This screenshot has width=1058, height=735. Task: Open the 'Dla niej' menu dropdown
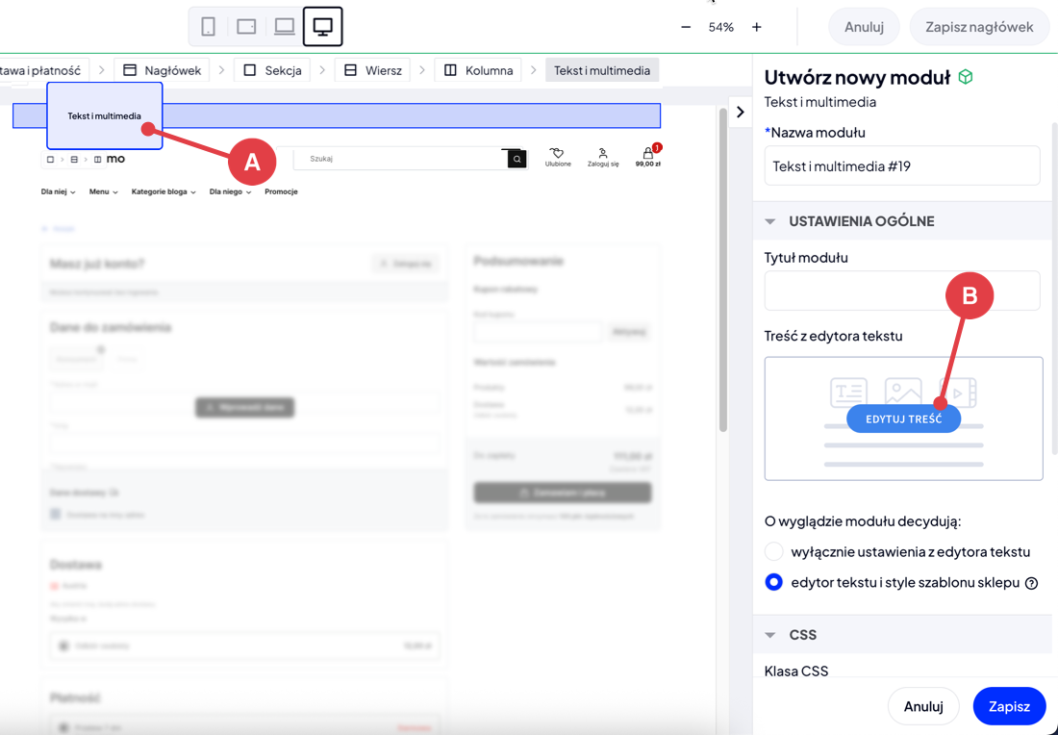click(x=58, y=191)
